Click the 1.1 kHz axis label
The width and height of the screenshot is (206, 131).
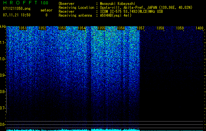click(x=3, y=43)
